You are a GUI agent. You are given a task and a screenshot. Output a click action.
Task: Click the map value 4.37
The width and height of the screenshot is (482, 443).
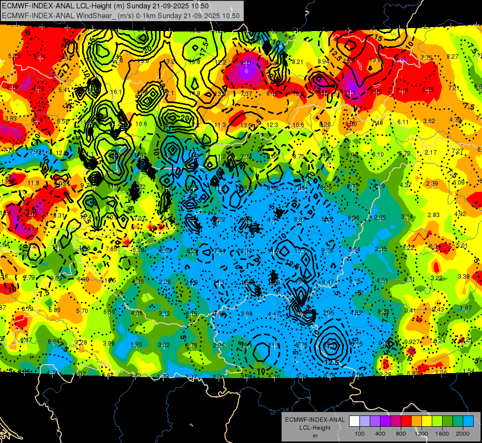tap(406, 185)
